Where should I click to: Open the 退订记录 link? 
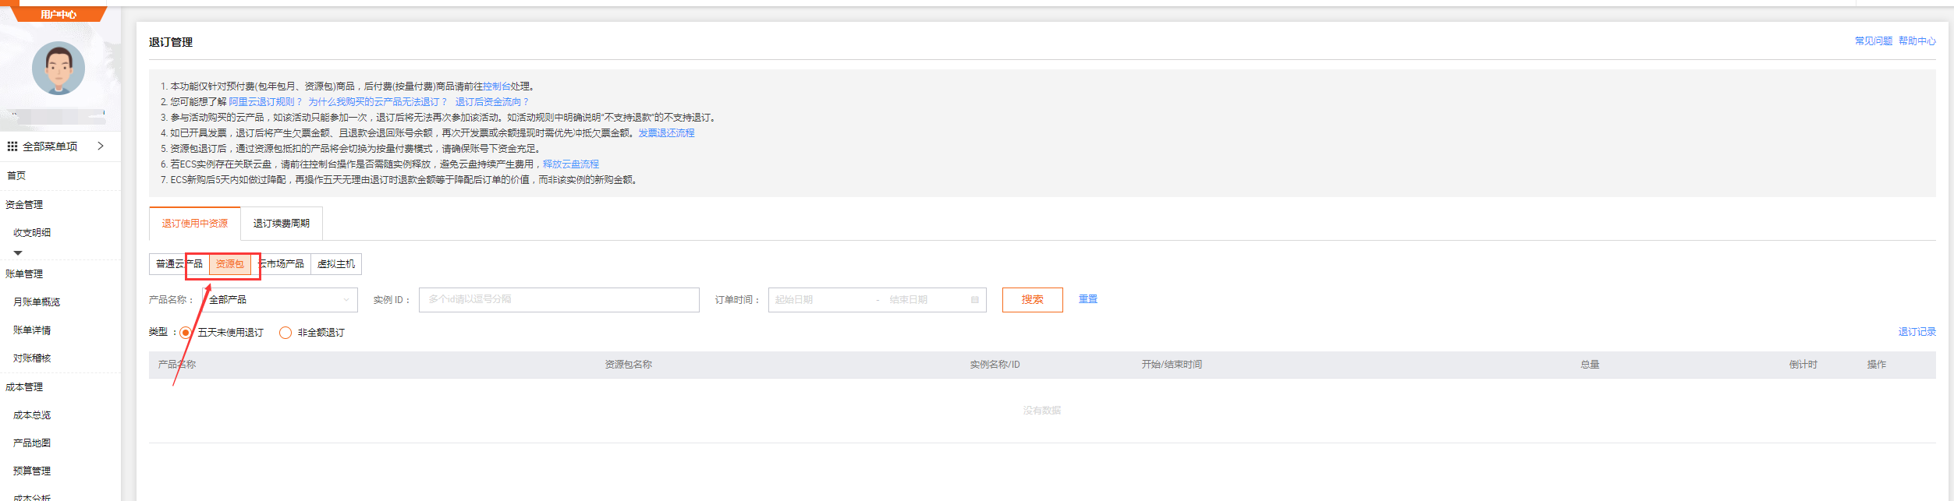[x=1917, y=332]
